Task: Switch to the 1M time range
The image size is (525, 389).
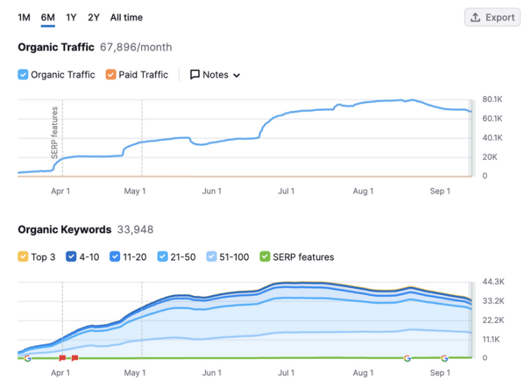Action: tap(24, 17)
